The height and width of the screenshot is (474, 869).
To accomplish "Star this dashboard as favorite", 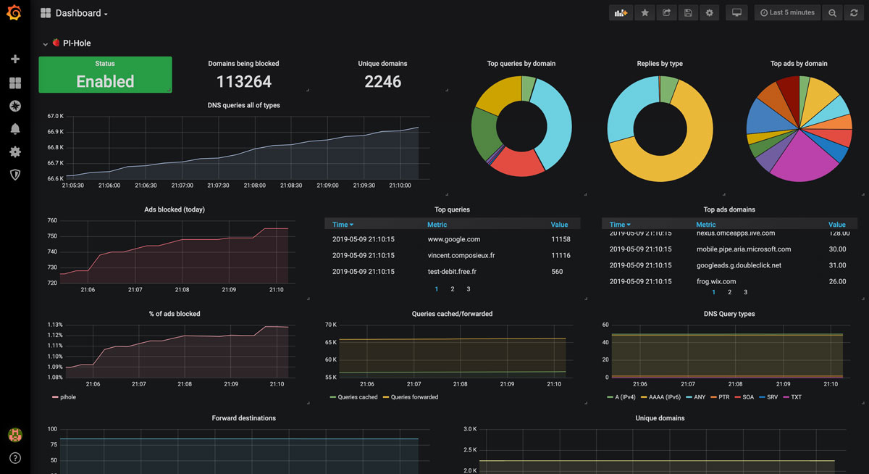I will (645, 12).
